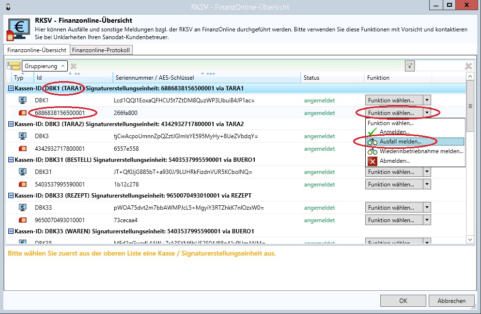Image resolution: width=481 pixels, height=314 pixels.
Task: Select the serial number cell 73cecaa4
Action: pos(125,220)
